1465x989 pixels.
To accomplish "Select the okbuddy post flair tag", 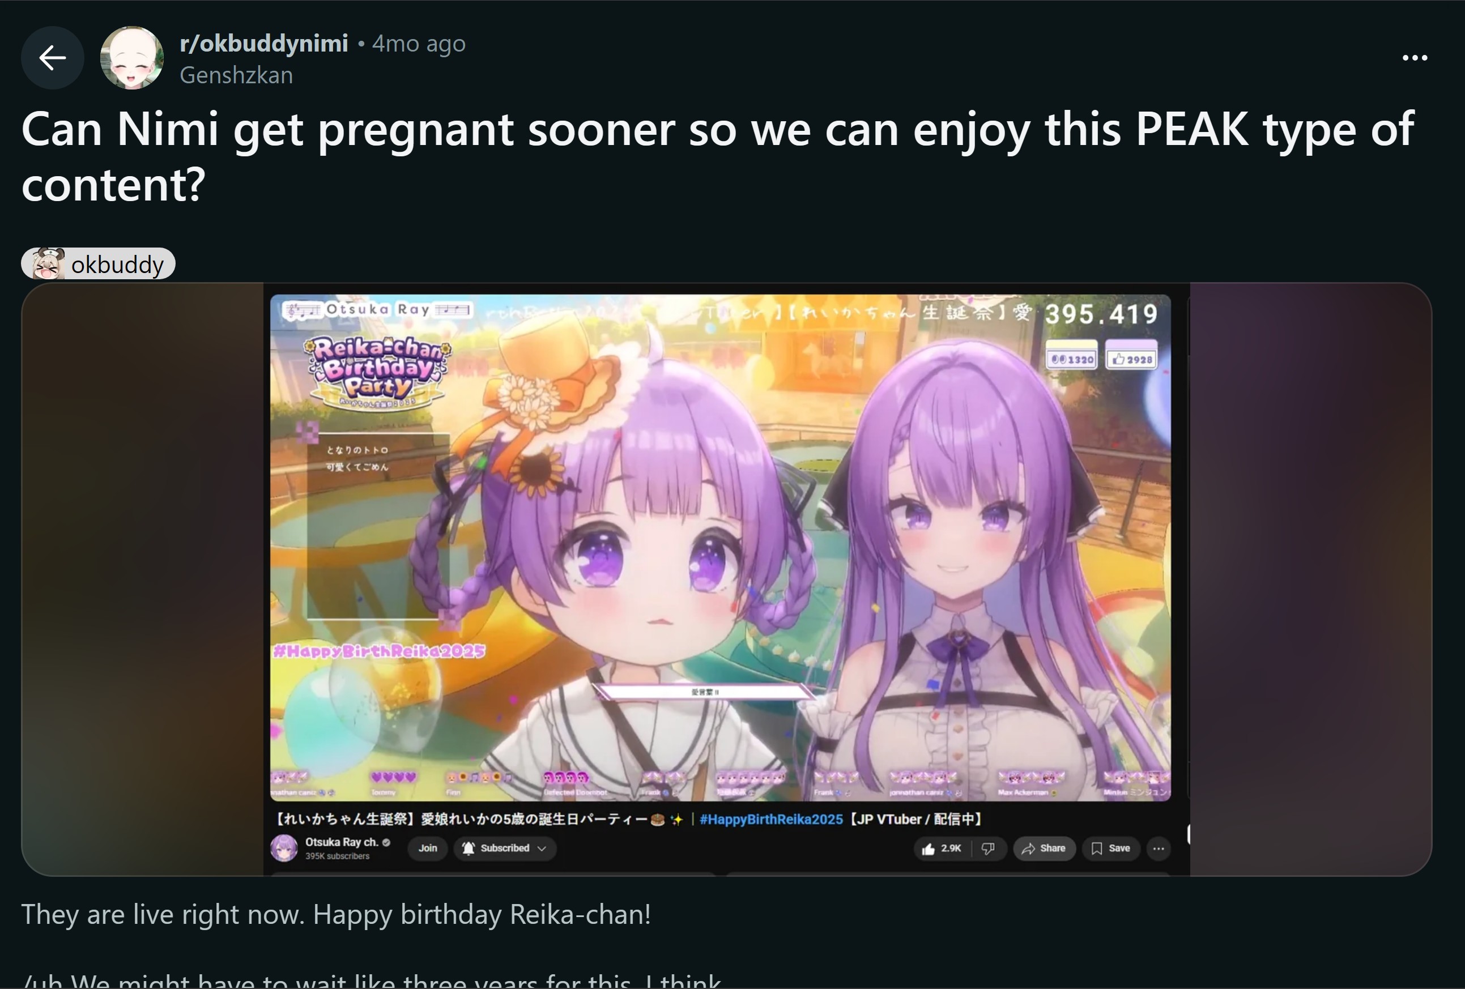I will [x=99, y=264].
